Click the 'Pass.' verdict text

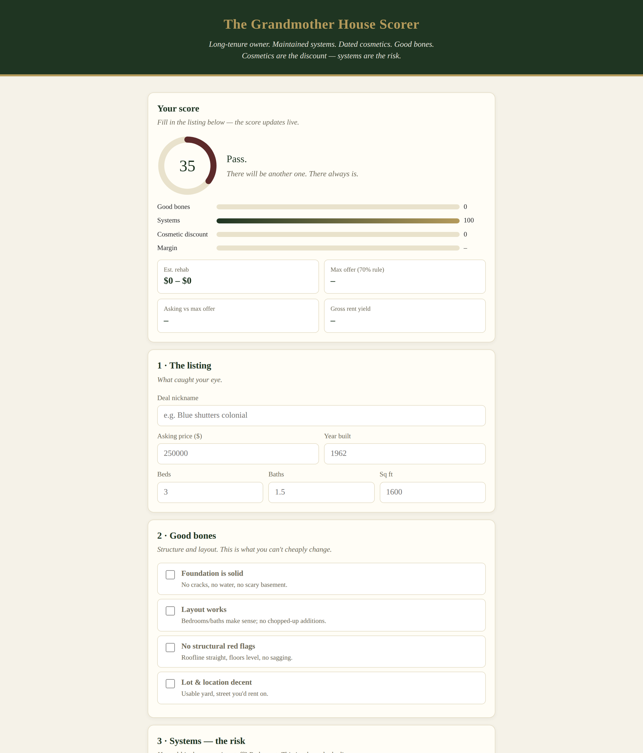[237, 159]
